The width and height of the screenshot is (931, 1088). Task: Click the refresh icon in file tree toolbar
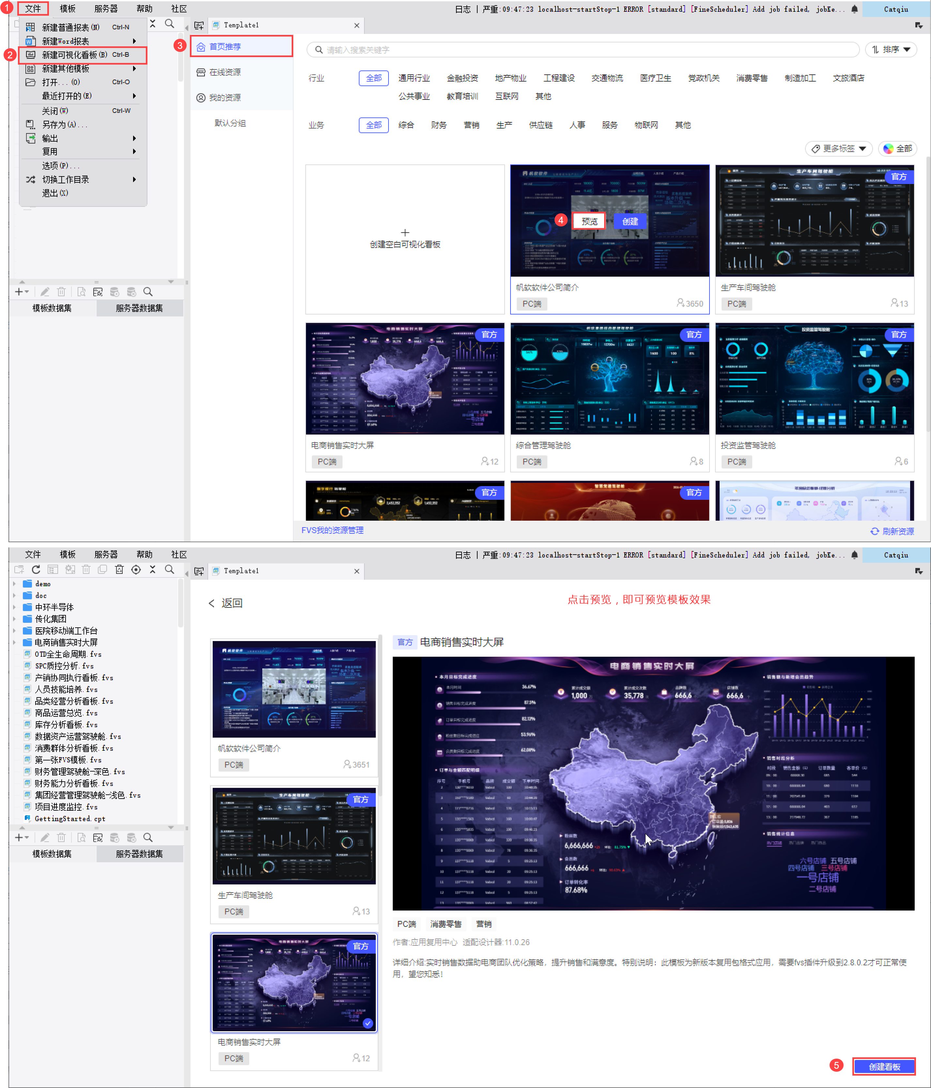[36, 570]
